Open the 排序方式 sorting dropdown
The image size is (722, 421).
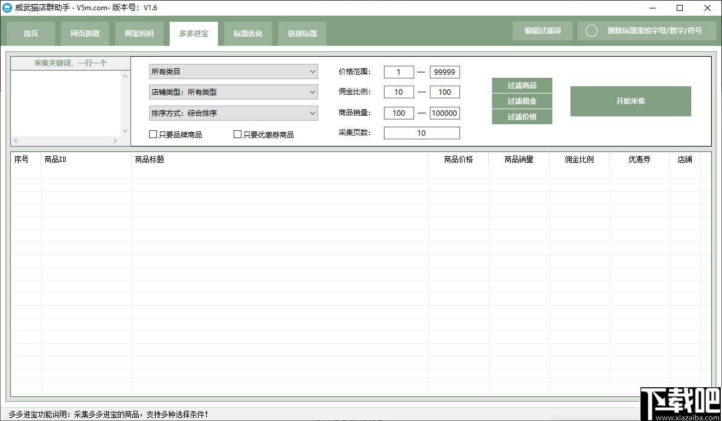234,113
